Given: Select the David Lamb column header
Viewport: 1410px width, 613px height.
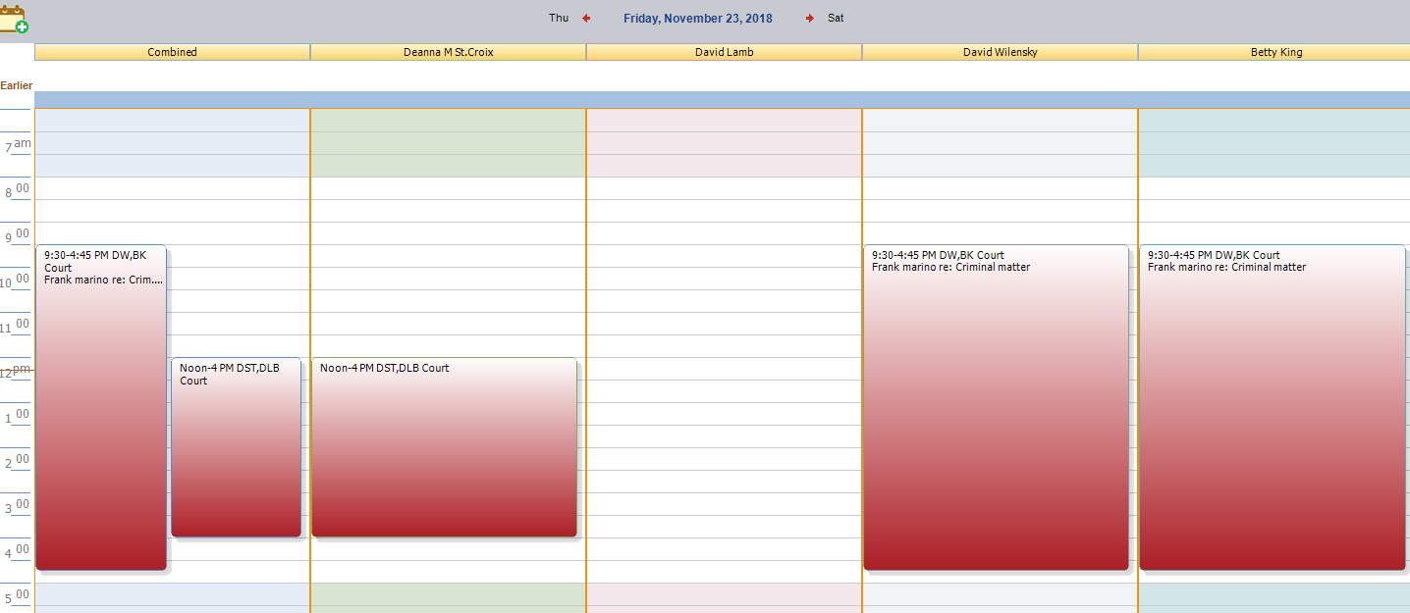Looking at the screenshot, I should click(724, 51).
